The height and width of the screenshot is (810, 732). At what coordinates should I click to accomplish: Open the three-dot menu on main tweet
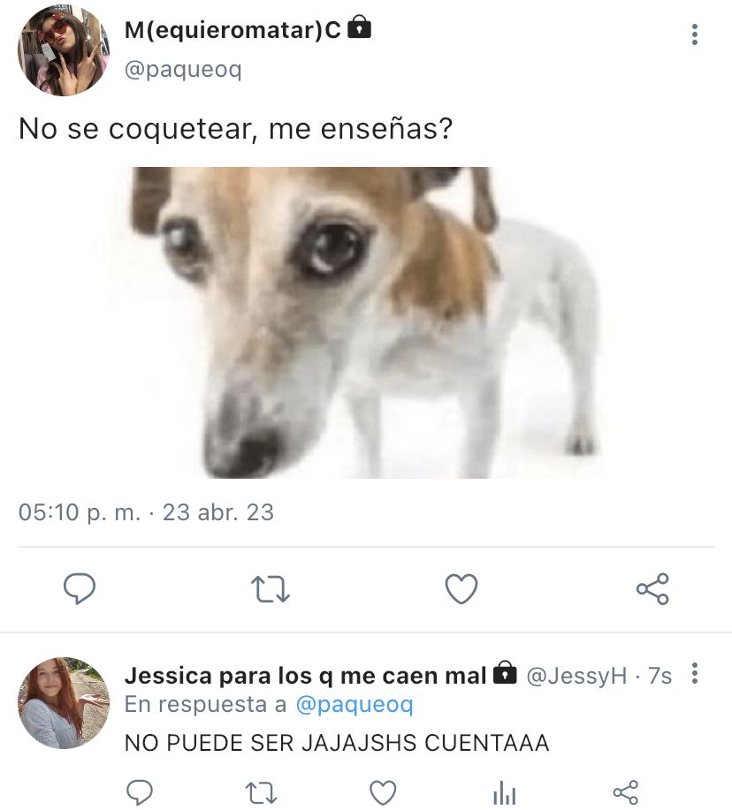(x=695, y=34)
